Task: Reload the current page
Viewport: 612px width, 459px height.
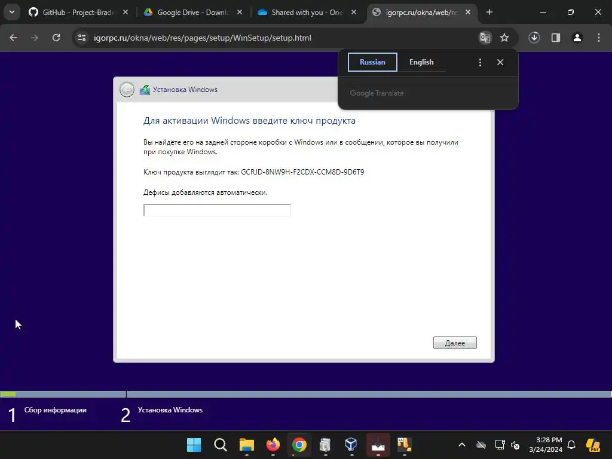Action: [56, 38]
